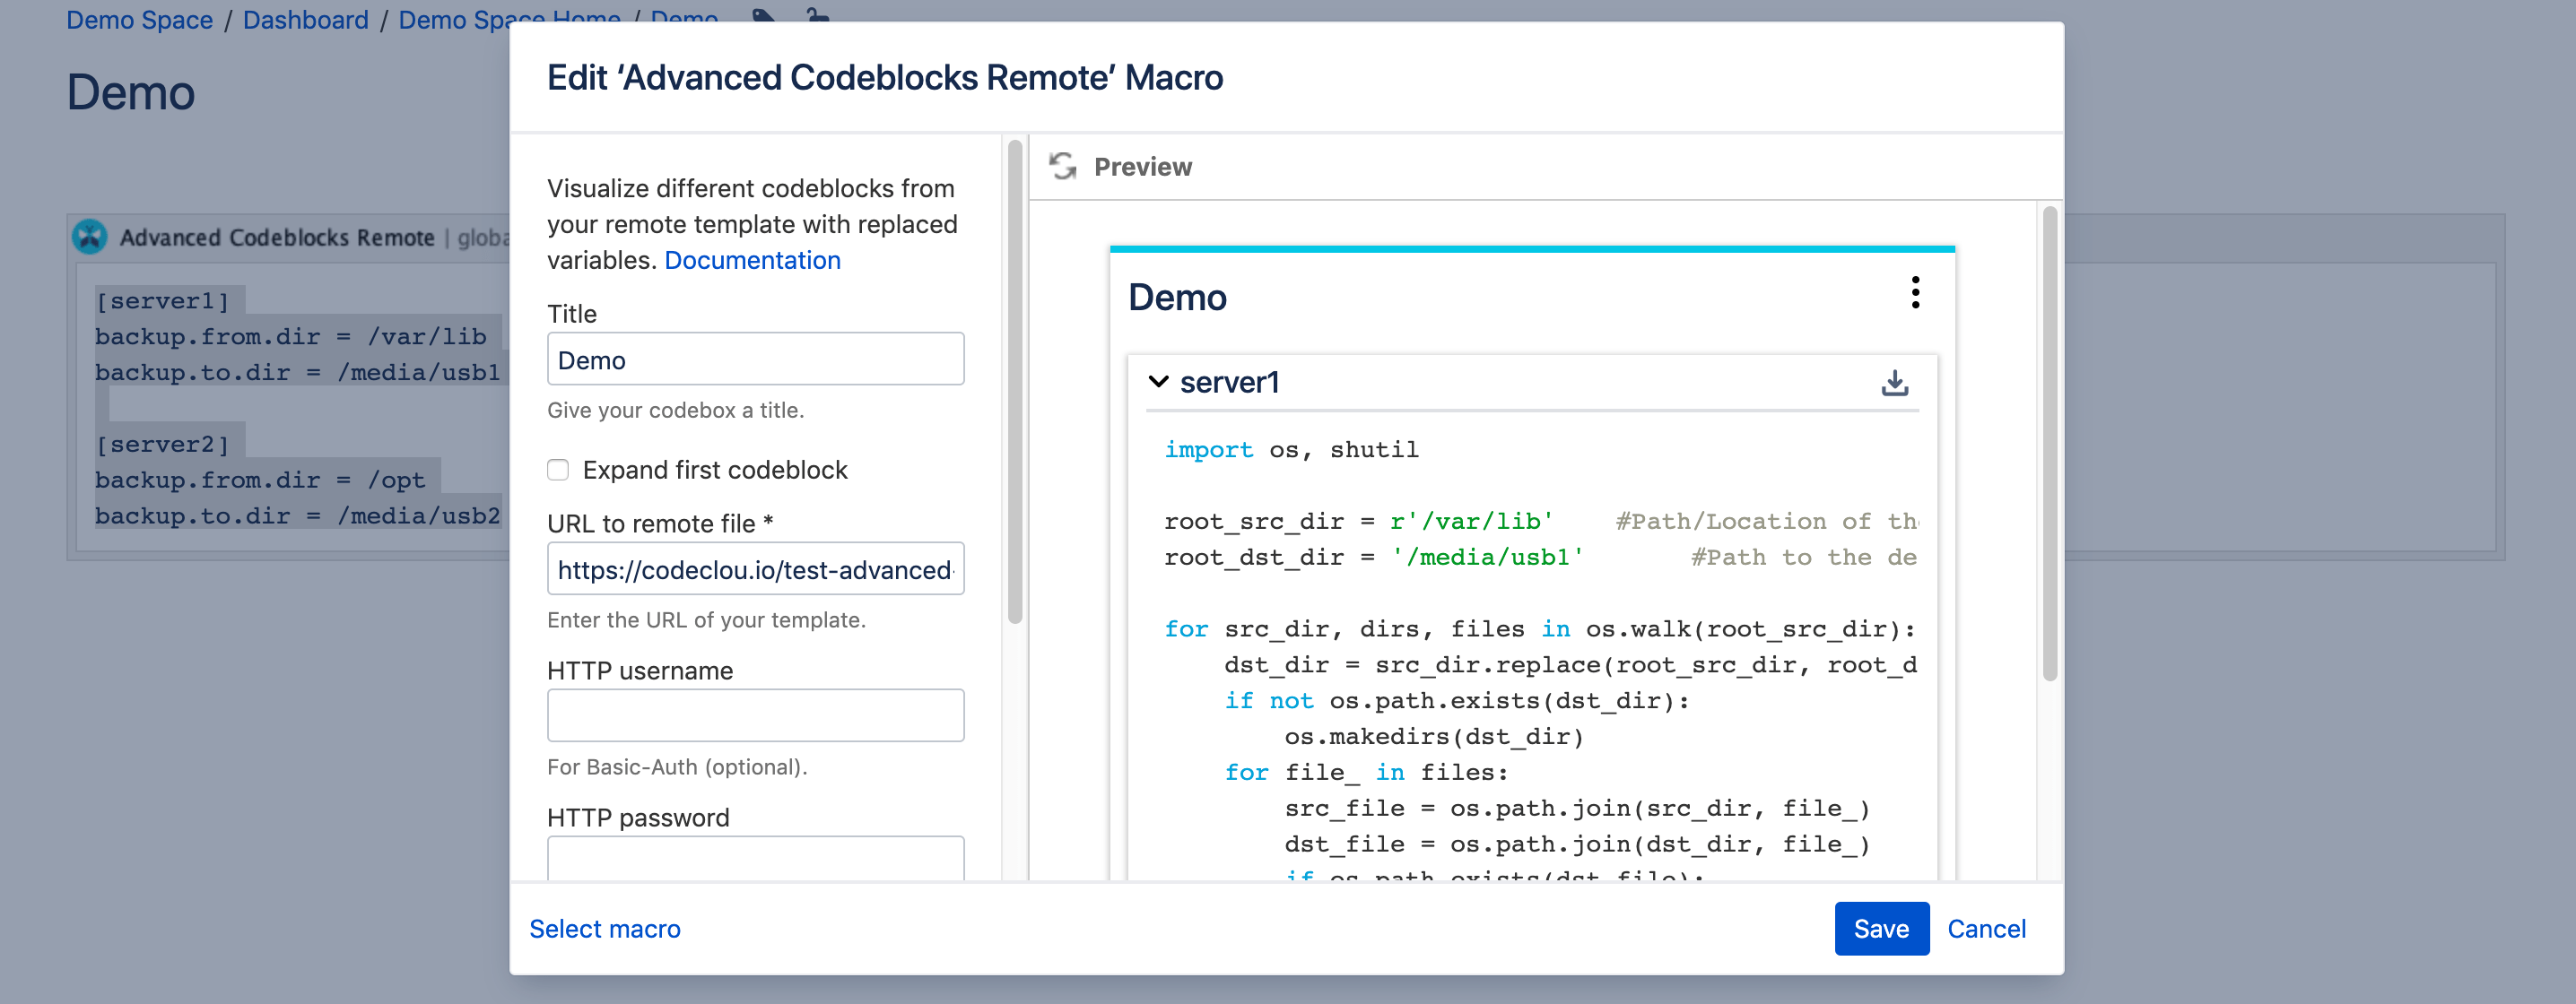Click the URL to remote file field
The height and width of the screenshot is (1004, 2576).
click(755, 569)
